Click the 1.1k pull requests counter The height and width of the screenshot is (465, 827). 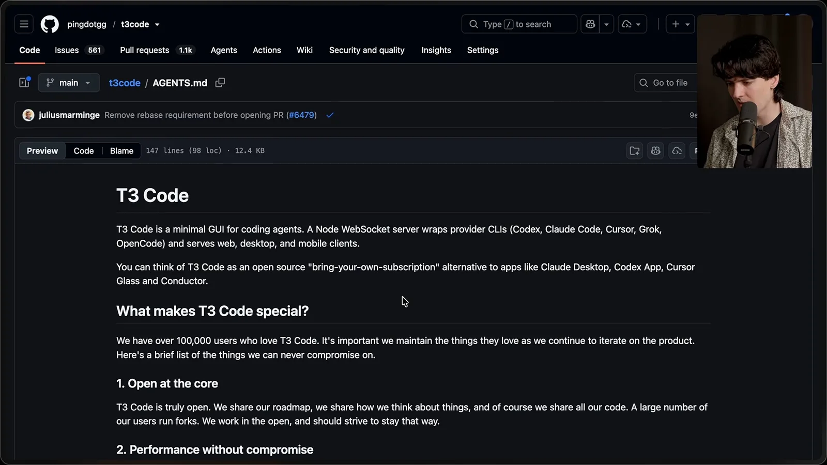[186, 50]
